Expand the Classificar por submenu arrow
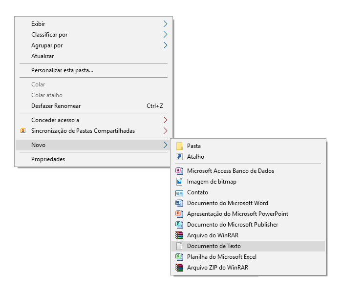This screenshot has width=342, height=293. click(x=165, y=35)
